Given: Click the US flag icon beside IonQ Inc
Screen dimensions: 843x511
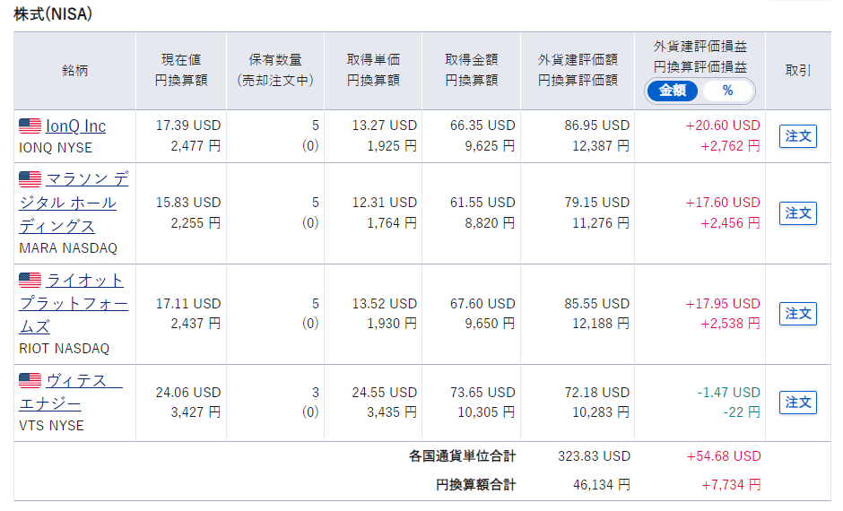Looking at the screenshot, I should coord(30,126).
